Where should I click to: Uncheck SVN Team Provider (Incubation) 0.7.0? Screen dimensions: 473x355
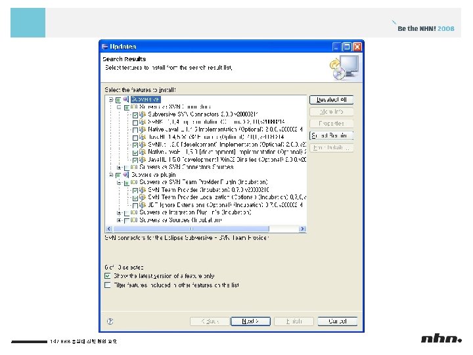pos(135,191)
